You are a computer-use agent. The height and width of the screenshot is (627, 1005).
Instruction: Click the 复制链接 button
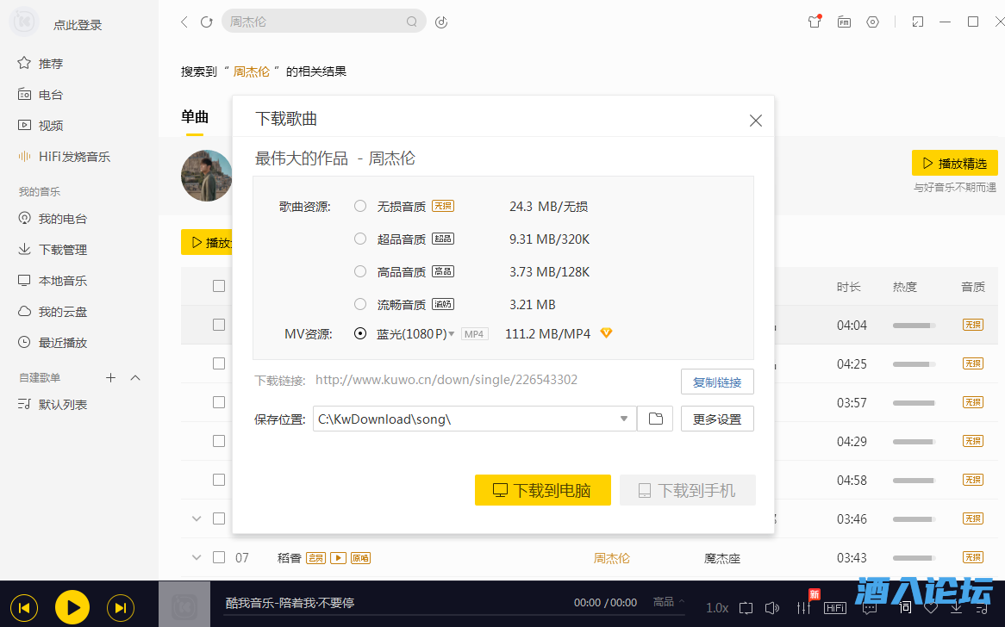pos(717,382)
